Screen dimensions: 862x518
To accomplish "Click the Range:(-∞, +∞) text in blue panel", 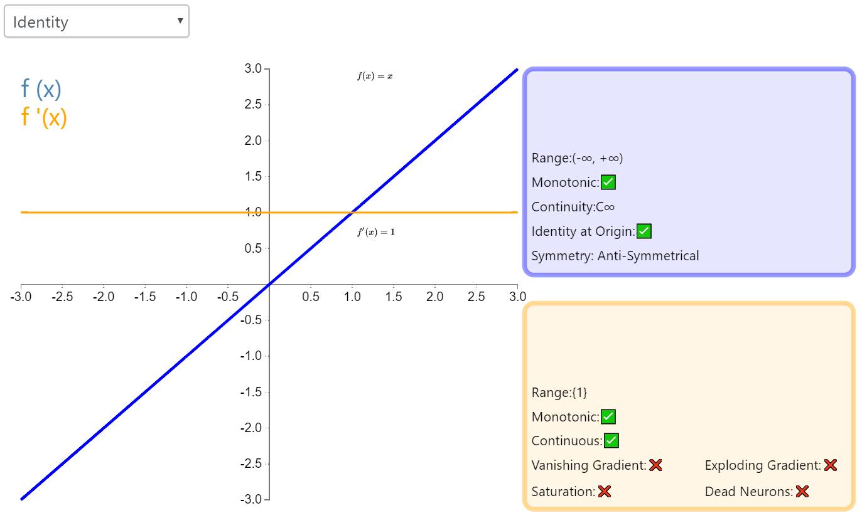I will coord(577,158).
